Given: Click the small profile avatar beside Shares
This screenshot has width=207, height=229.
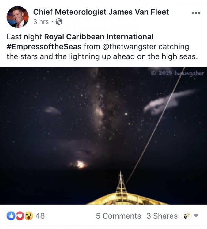Looking at the screenshot, I should 187,216.
